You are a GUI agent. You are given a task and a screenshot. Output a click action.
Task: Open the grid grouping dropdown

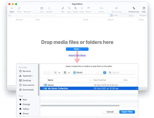[67, 73]
